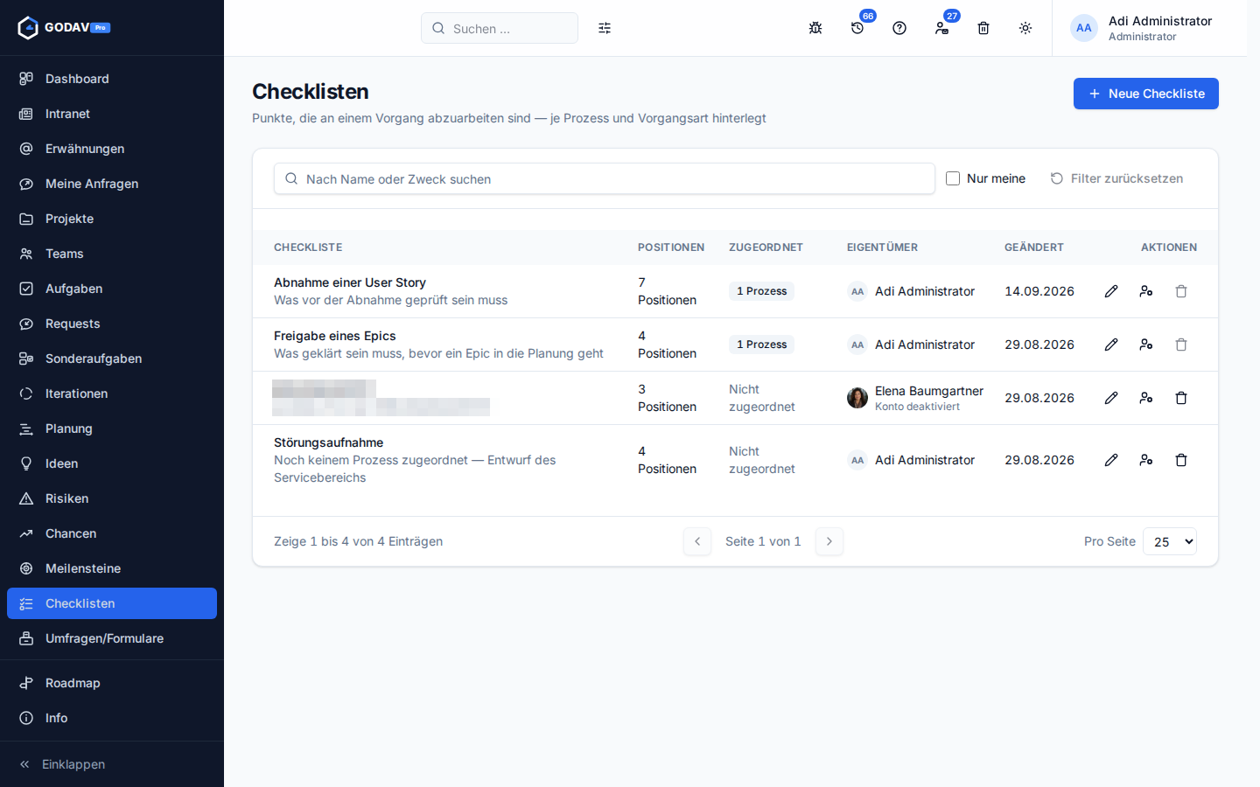Open the 'Pro Seite' page size dropdown

(x=1170, y=541)
